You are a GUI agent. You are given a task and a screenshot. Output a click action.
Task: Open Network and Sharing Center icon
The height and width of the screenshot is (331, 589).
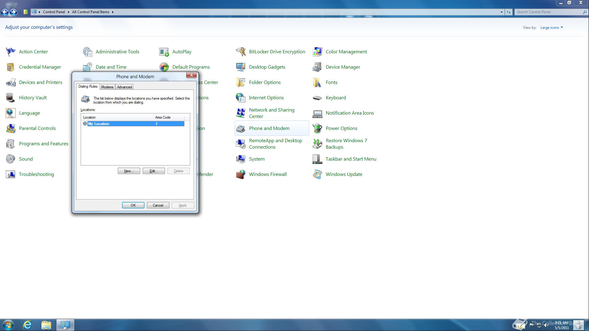click(x=241, y=113)
